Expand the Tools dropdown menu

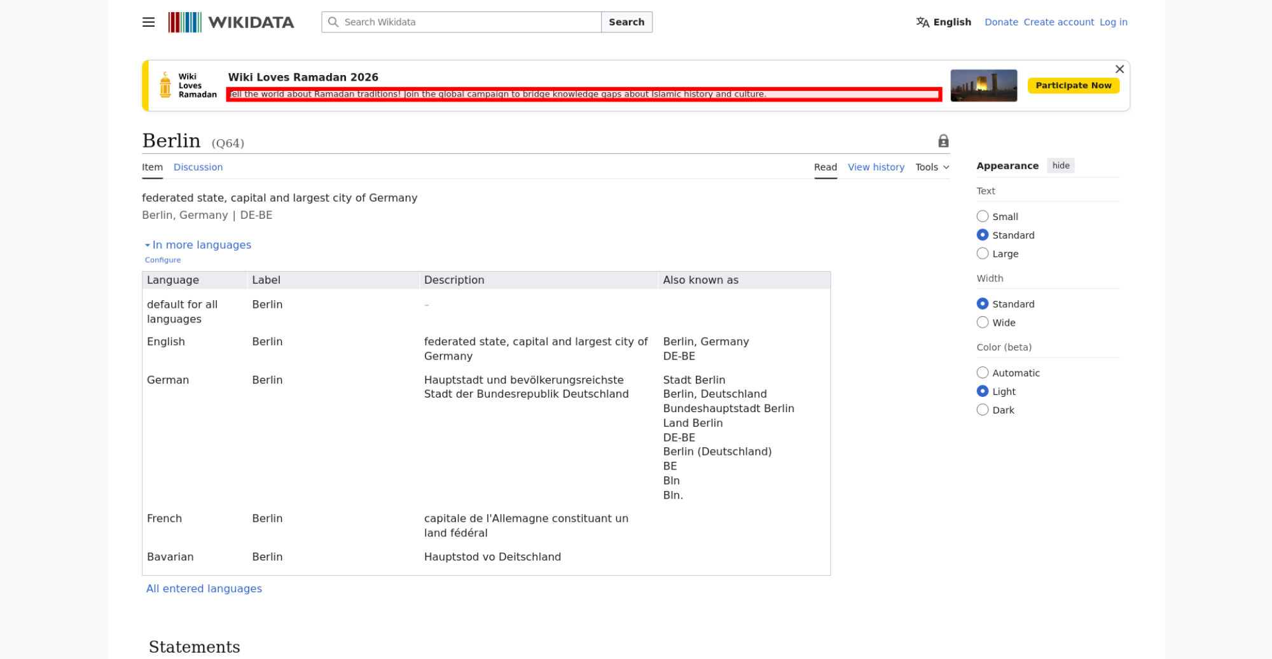932,167
